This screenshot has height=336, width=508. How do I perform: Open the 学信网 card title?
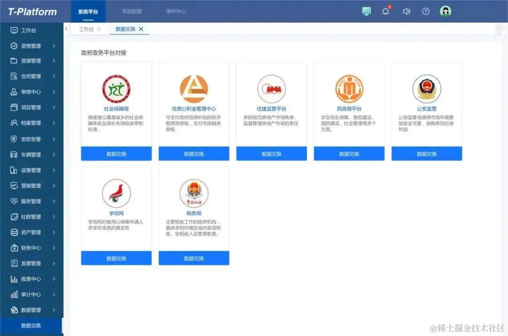[116, 213]
